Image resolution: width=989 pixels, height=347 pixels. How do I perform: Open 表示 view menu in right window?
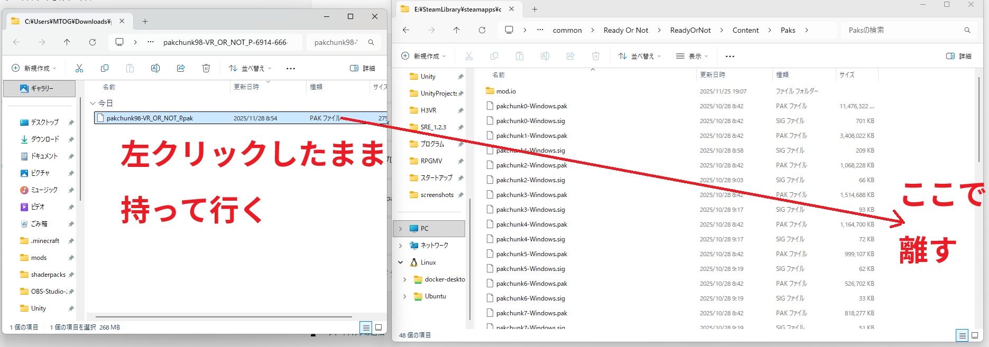coord(691,56)
